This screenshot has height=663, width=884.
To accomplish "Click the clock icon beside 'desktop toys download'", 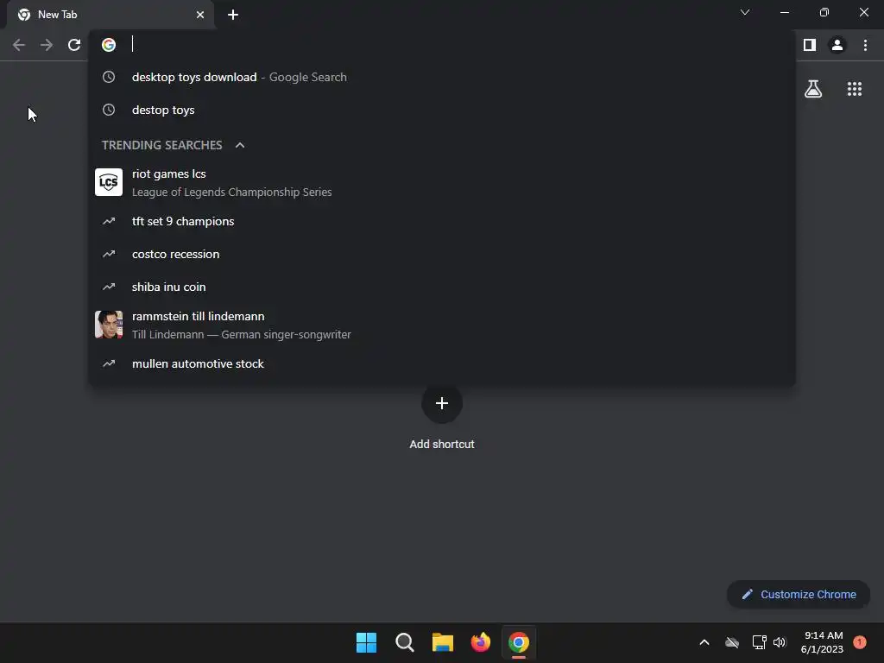I will tap(109, 77).
